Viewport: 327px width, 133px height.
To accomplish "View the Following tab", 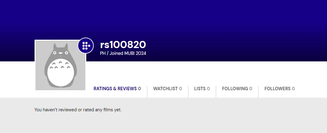I will click(x=237, y=89).
